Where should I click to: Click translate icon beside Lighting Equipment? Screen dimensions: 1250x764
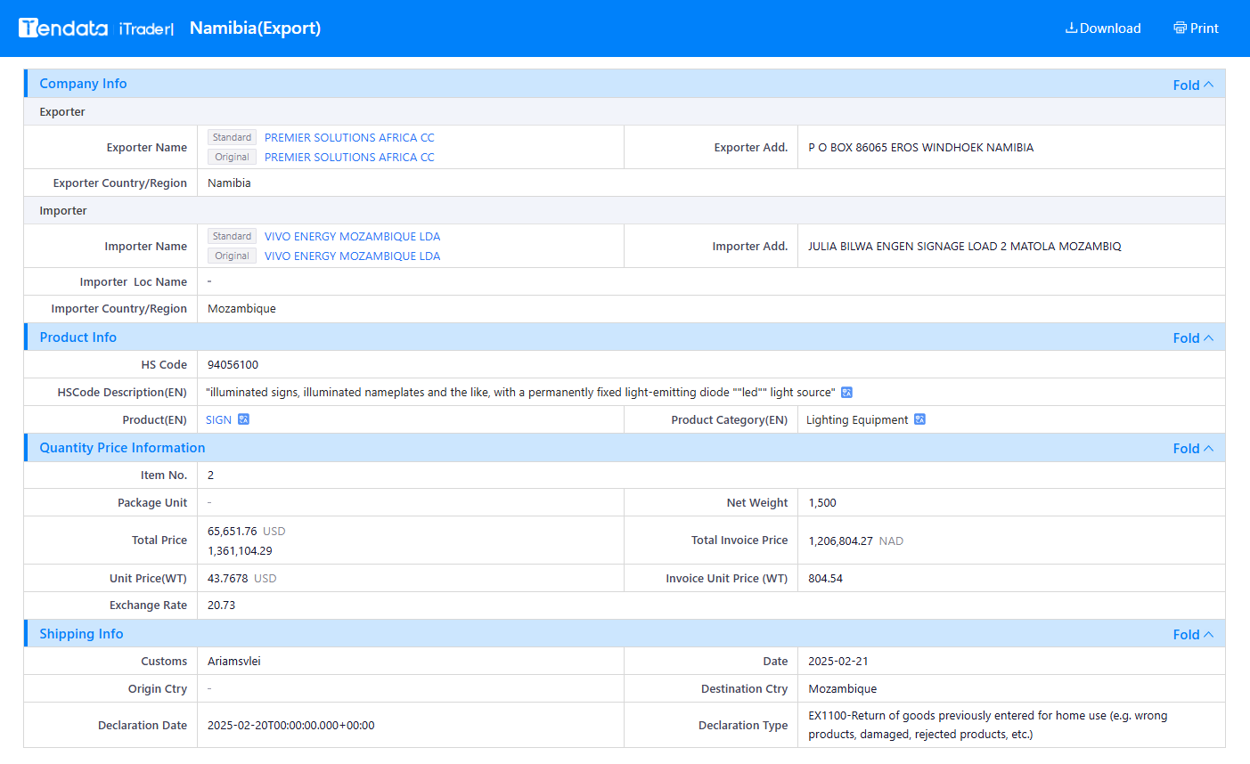tap(920, 419)
